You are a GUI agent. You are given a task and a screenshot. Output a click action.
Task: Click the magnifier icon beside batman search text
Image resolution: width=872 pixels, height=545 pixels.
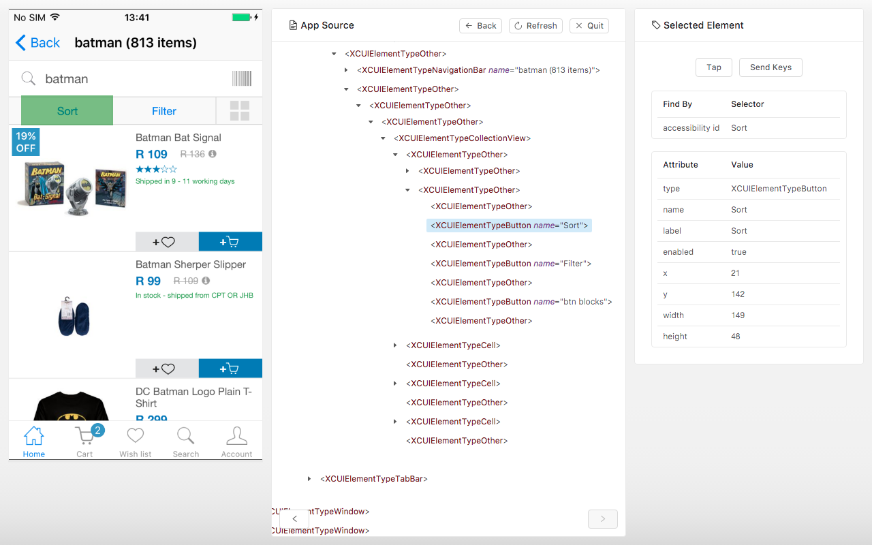[28, 78]
